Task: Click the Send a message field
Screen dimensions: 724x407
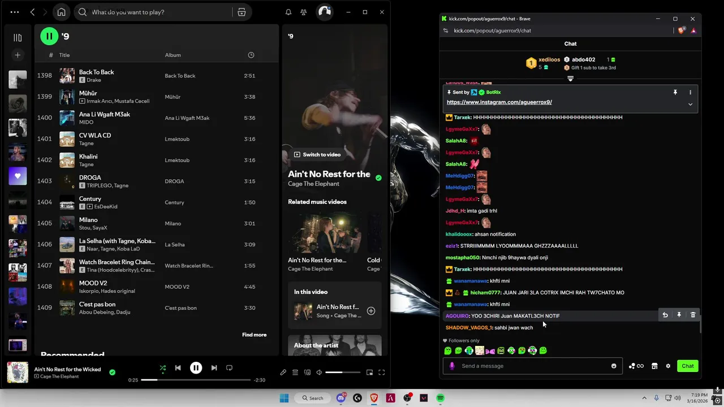Action: [x=532, y=366]
